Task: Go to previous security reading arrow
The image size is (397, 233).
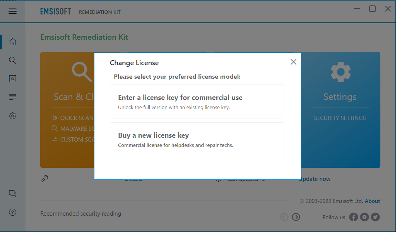Action: 284,217
